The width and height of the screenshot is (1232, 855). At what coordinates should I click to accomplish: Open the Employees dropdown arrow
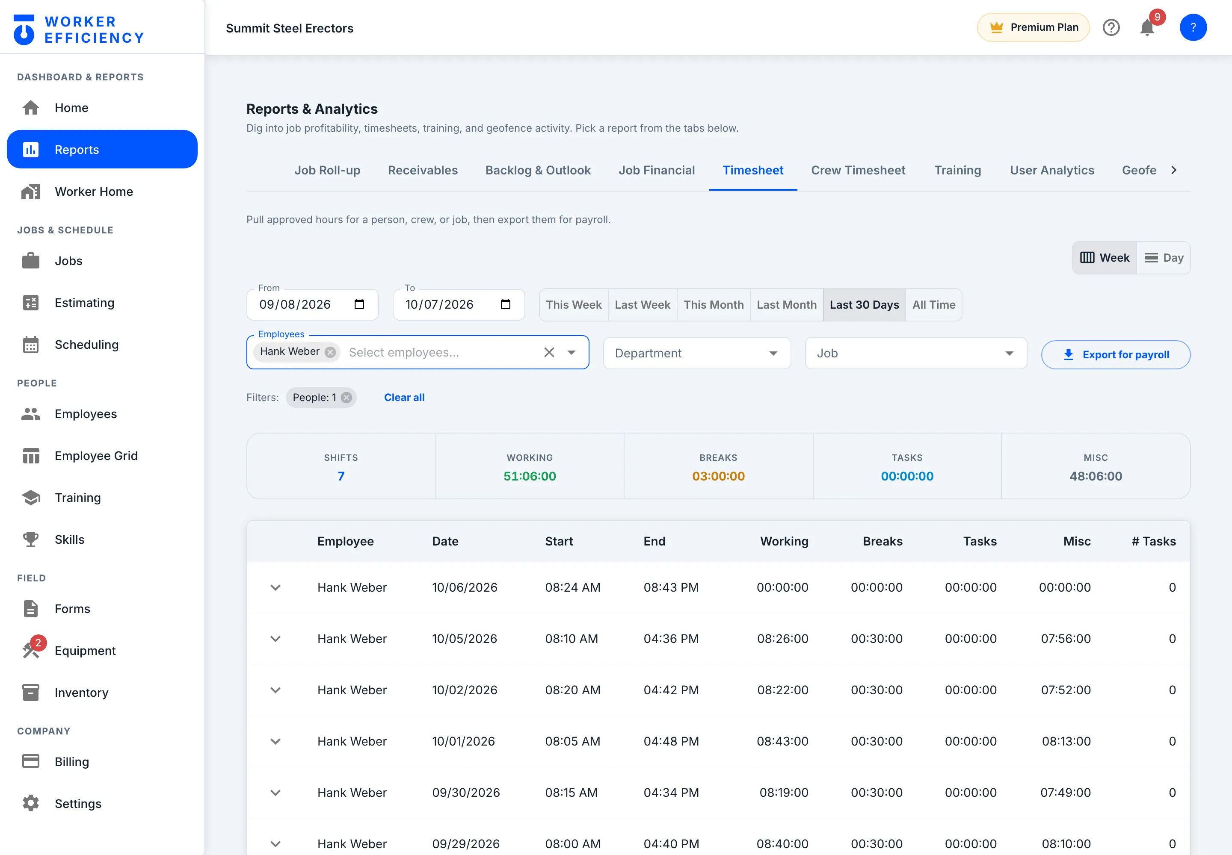click(572, 353)
